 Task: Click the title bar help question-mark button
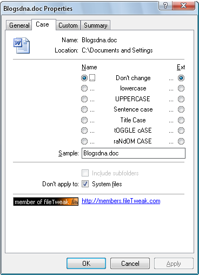pos(165,5)
